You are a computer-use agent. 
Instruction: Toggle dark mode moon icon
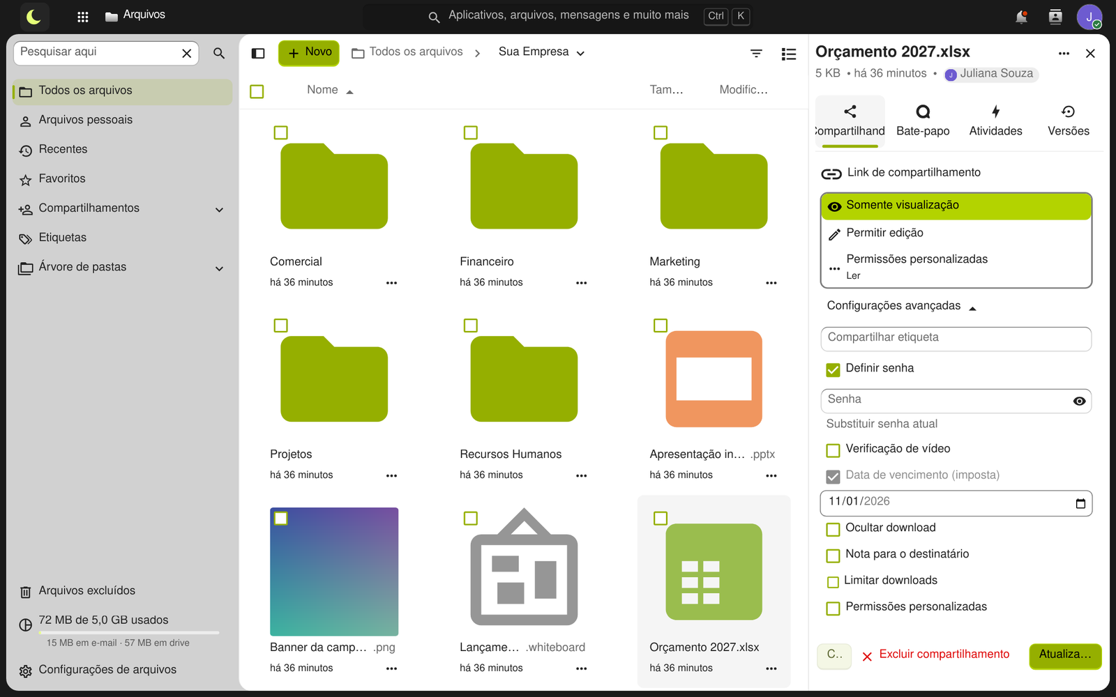click(x=33, y=17)
